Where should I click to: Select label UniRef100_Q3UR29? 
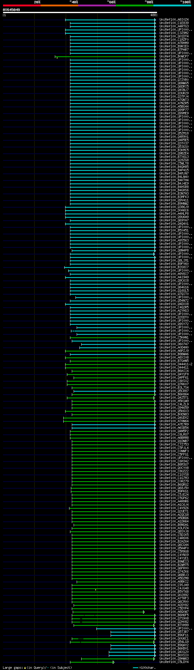(174, 93)
